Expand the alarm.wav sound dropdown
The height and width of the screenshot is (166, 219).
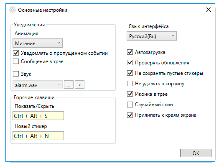pyautogui.click(x=38, y=84)
